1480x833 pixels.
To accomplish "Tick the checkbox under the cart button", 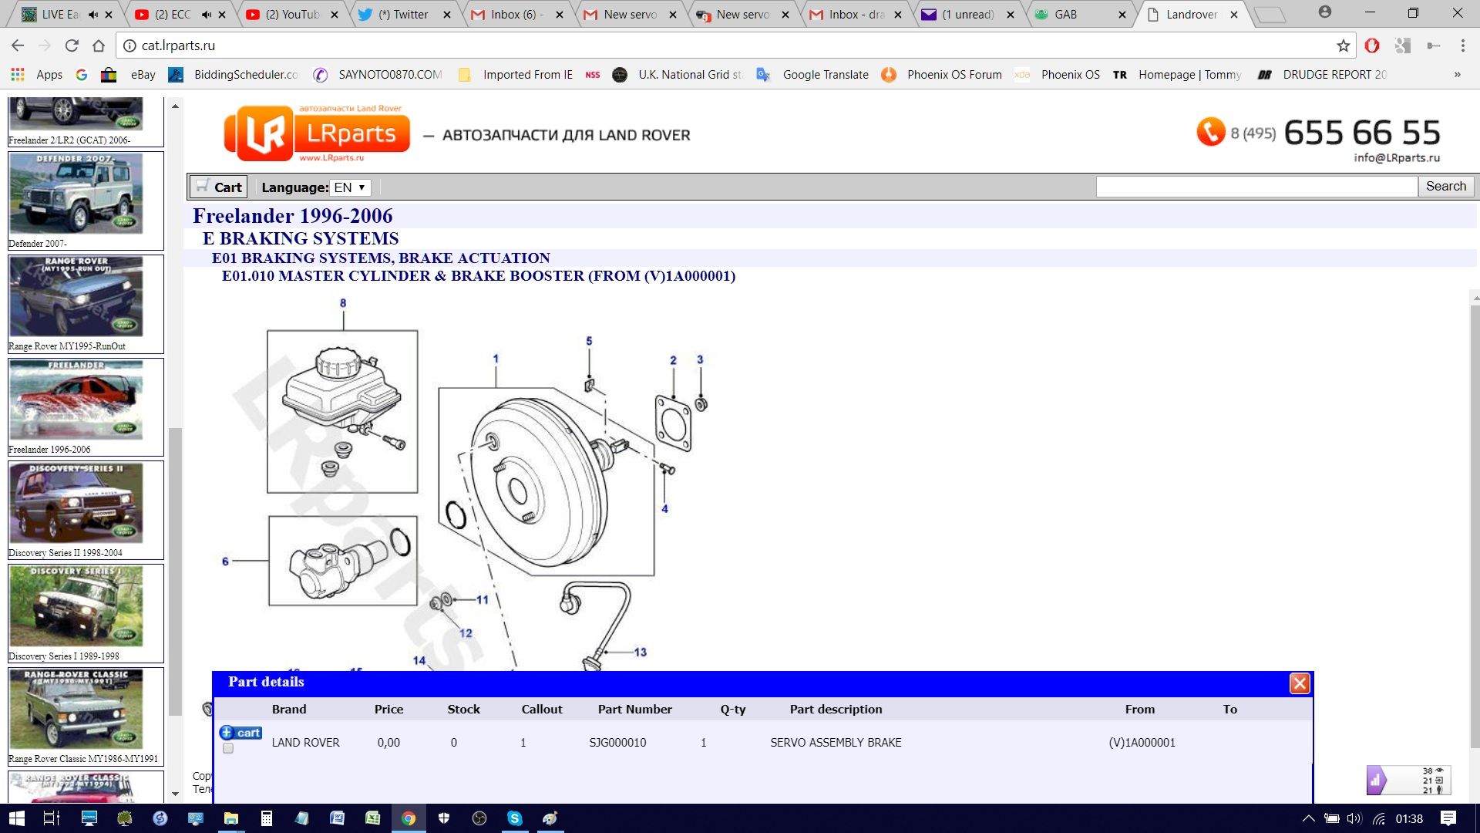I will tap(228, 748).
